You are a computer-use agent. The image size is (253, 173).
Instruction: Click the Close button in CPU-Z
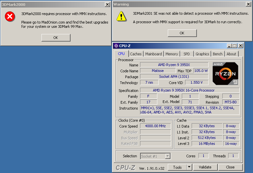pyautogui.click(x=230, y=167)
